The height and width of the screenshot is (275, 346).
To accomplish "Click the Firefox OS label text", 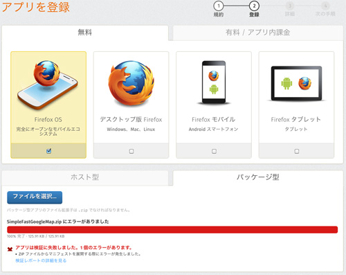I will [48, 120].
